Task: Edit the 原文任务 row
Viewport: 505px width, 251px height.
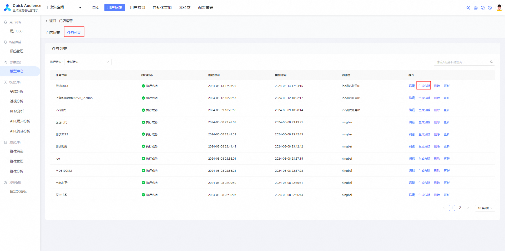Action: 412,195
